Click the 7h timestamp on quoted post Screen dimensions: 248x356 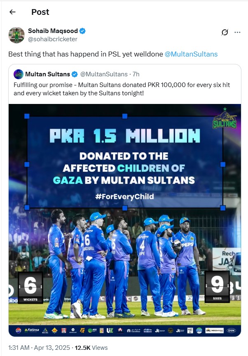(x=136, y=74)
